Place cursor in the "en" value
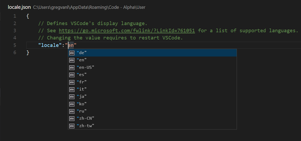The height and width of the screenshot is (141, 301). [x=71, y=45]
